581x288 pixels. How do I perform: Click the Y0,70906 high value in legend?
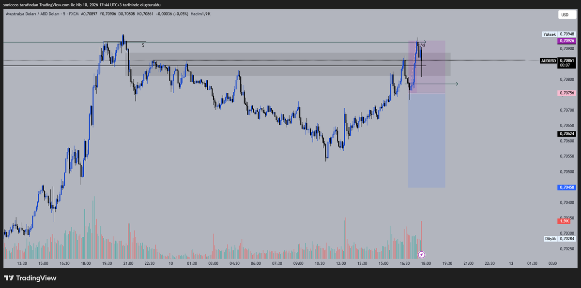tap(108, 14)
